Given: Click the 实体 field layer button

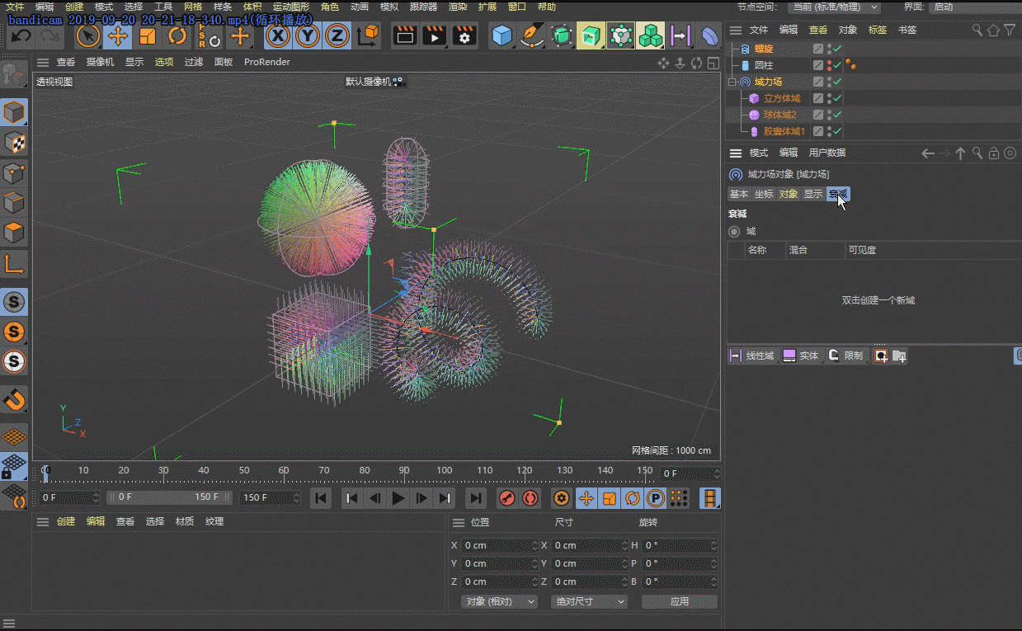Looking at the screenshot, I should 801,356.
